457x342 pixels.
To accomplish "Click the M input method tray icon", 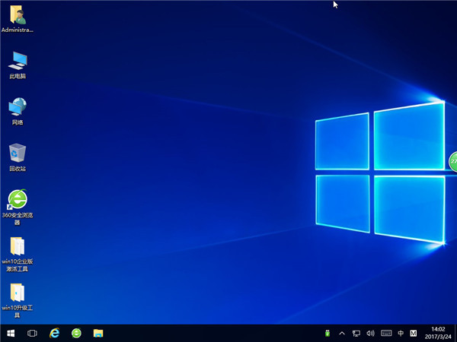I will [414, 334].
